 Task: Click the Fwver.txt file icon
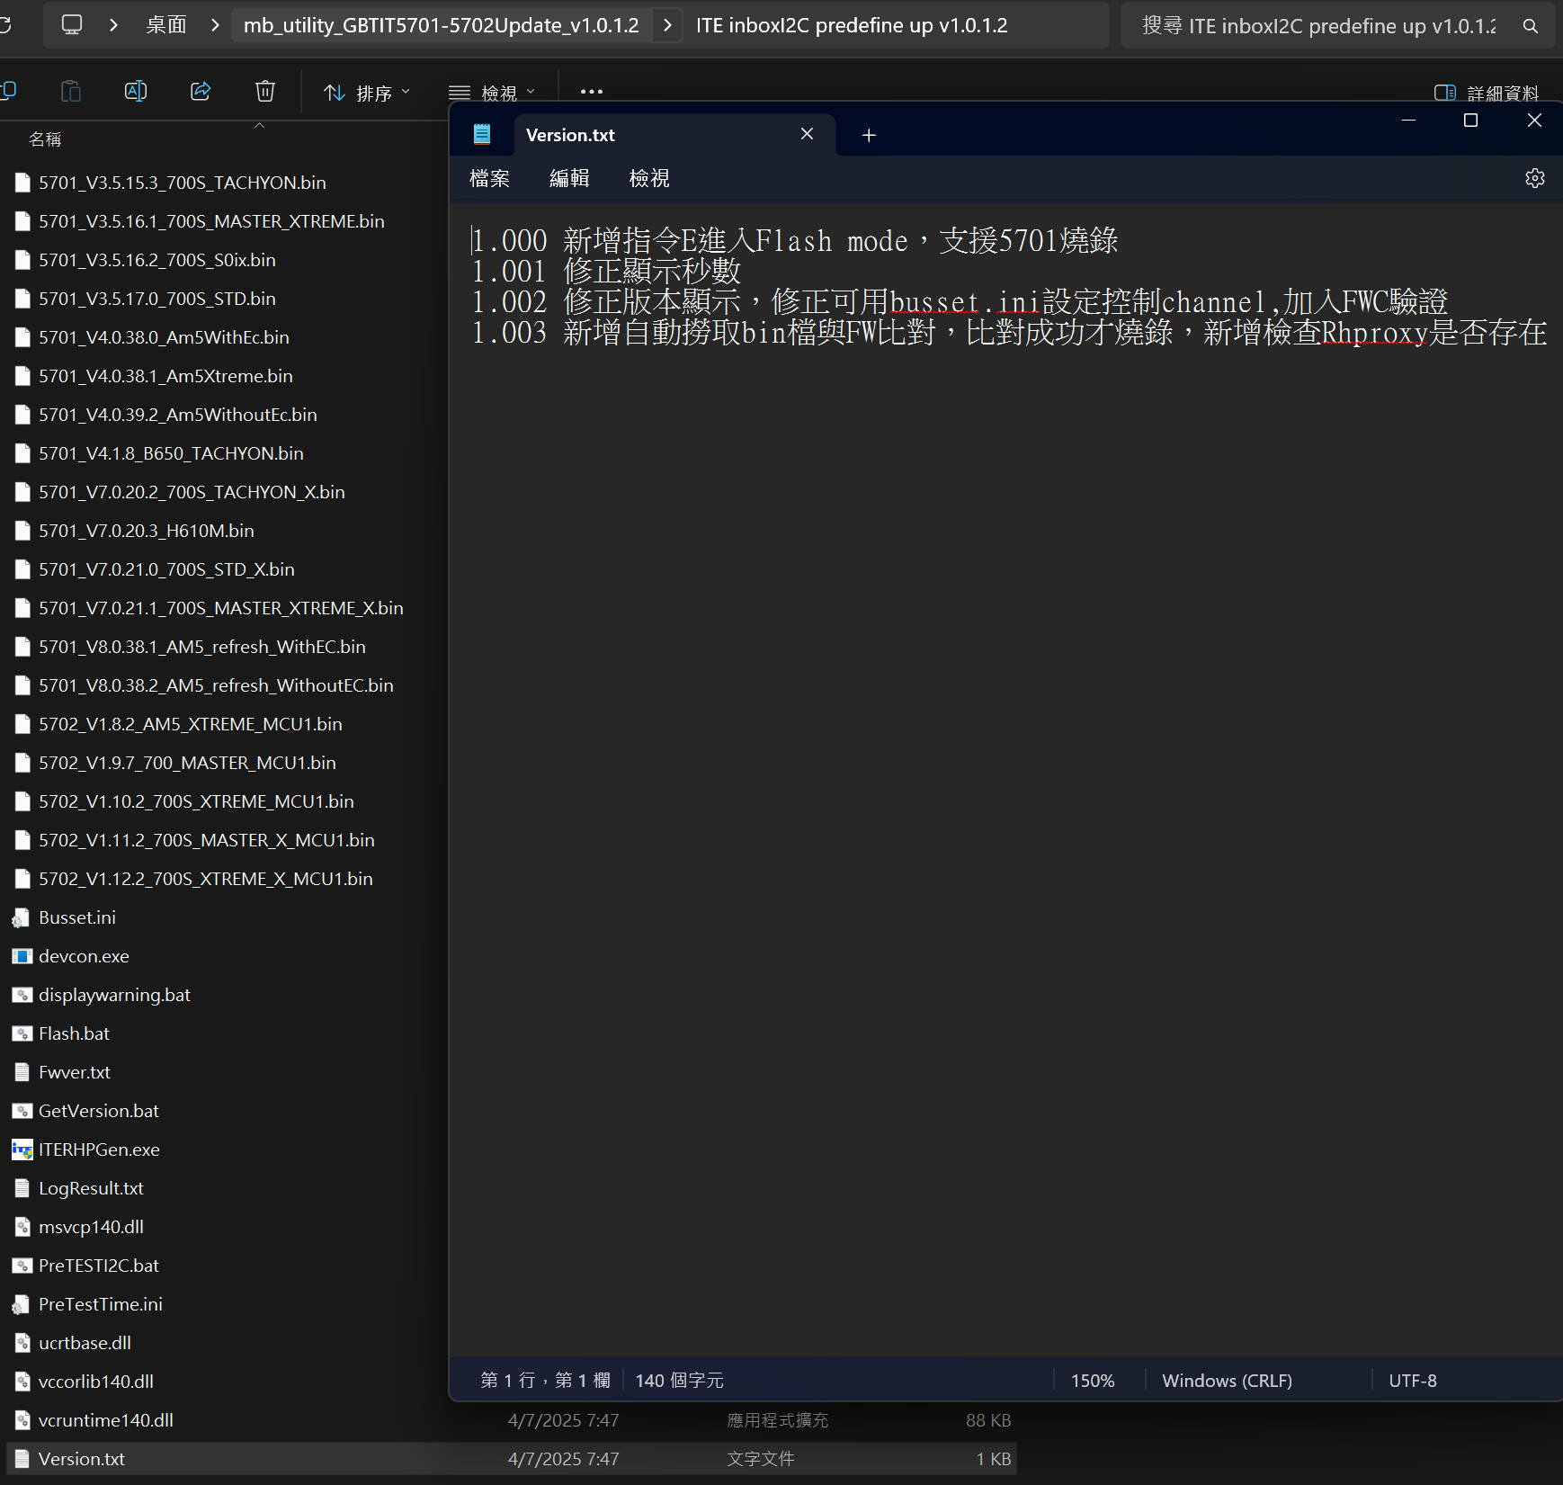pos(22,1072)
